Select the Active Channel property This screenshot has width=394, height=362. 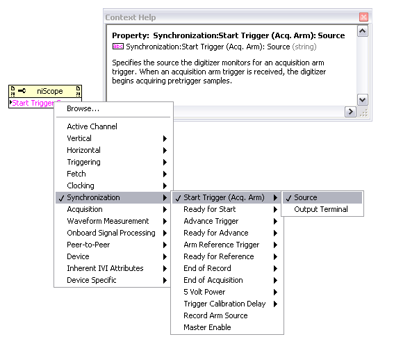tap(113, 126)
